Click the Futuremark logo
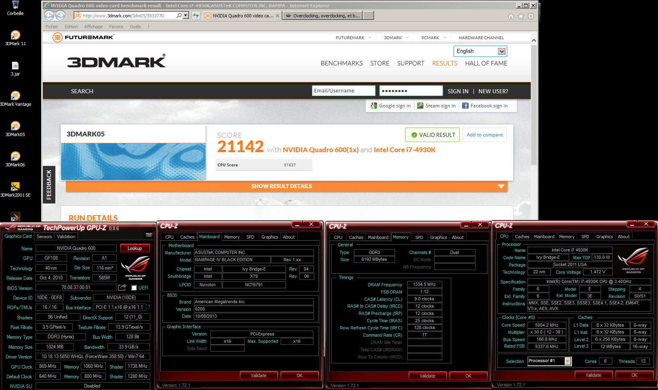 (84, 38)
